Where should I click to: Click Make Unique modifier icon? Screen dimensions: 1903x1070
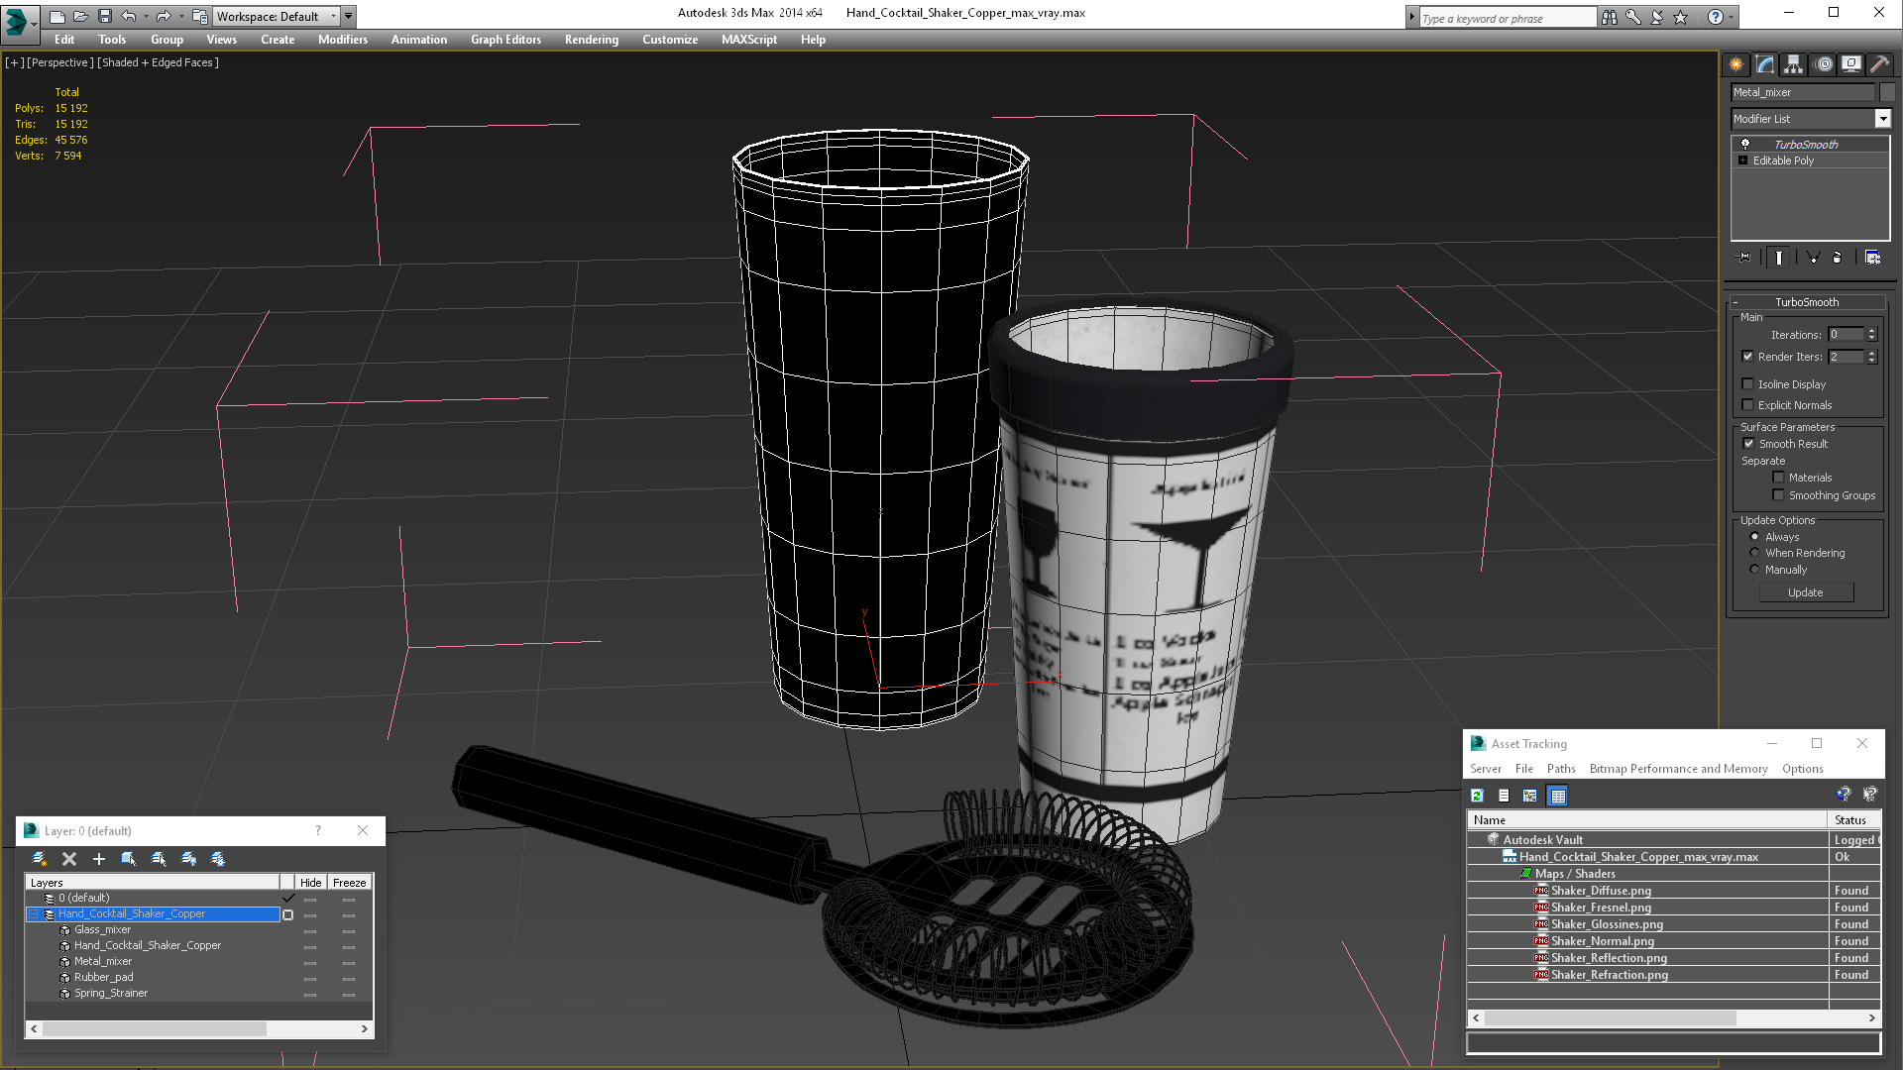(x=1813, y=258)
